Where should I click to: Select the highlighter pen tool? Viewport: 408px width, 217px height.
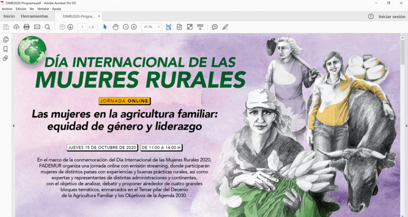pyautogui.click(x=225, y=27)
